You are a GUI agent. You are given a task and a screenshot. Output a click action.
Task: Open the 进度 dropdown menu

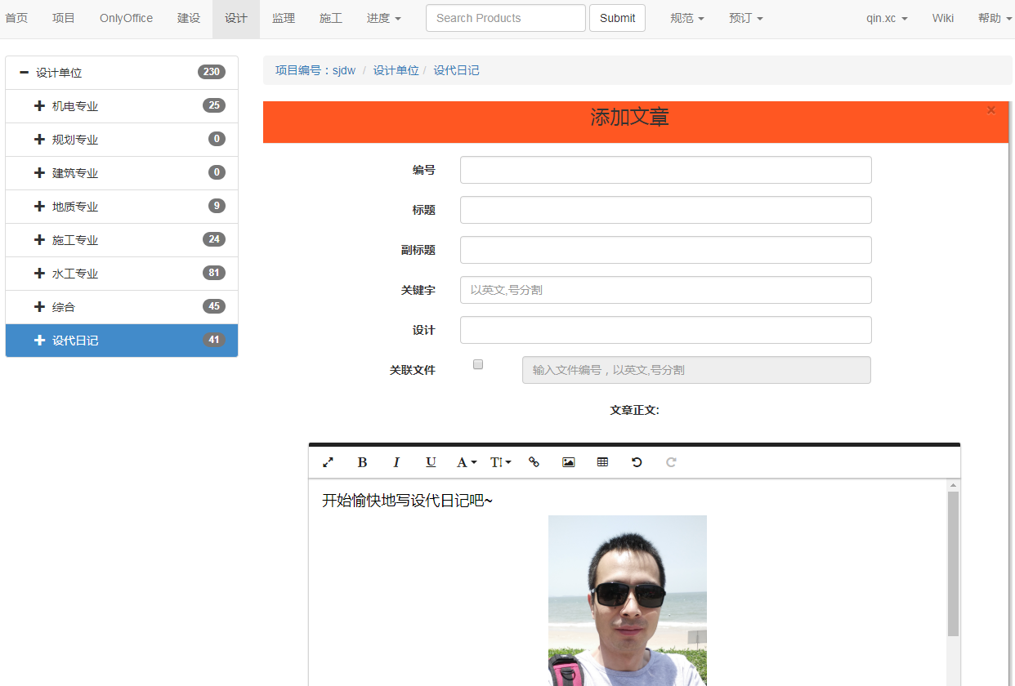point(384,18)
